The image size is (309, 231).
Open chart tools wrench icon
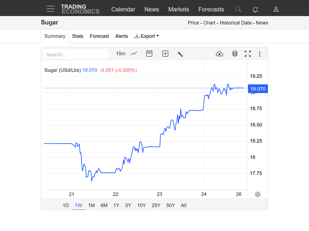point(180,54)
